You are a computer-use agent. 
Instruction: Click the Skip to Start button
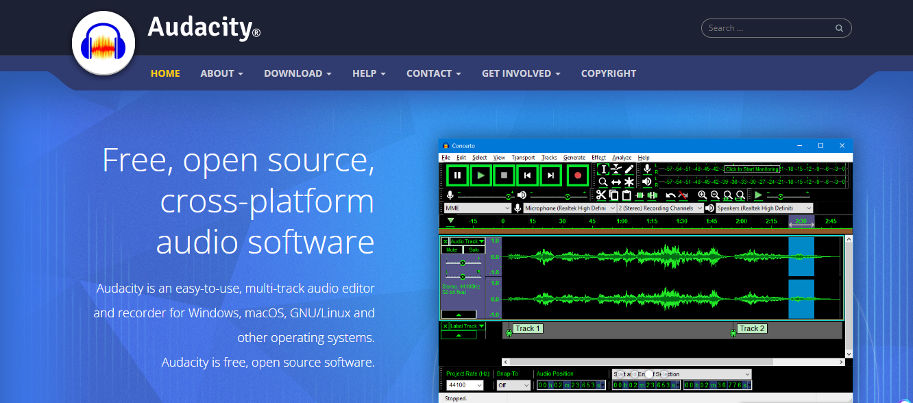527,175
